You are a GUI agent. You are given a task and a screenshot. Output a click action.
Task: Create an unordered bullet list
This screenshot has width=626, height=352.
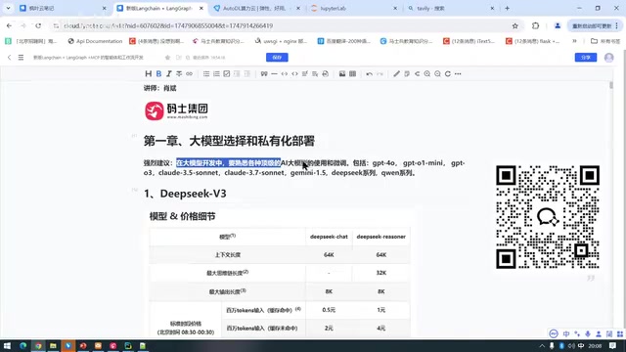[x=206, y=74]
